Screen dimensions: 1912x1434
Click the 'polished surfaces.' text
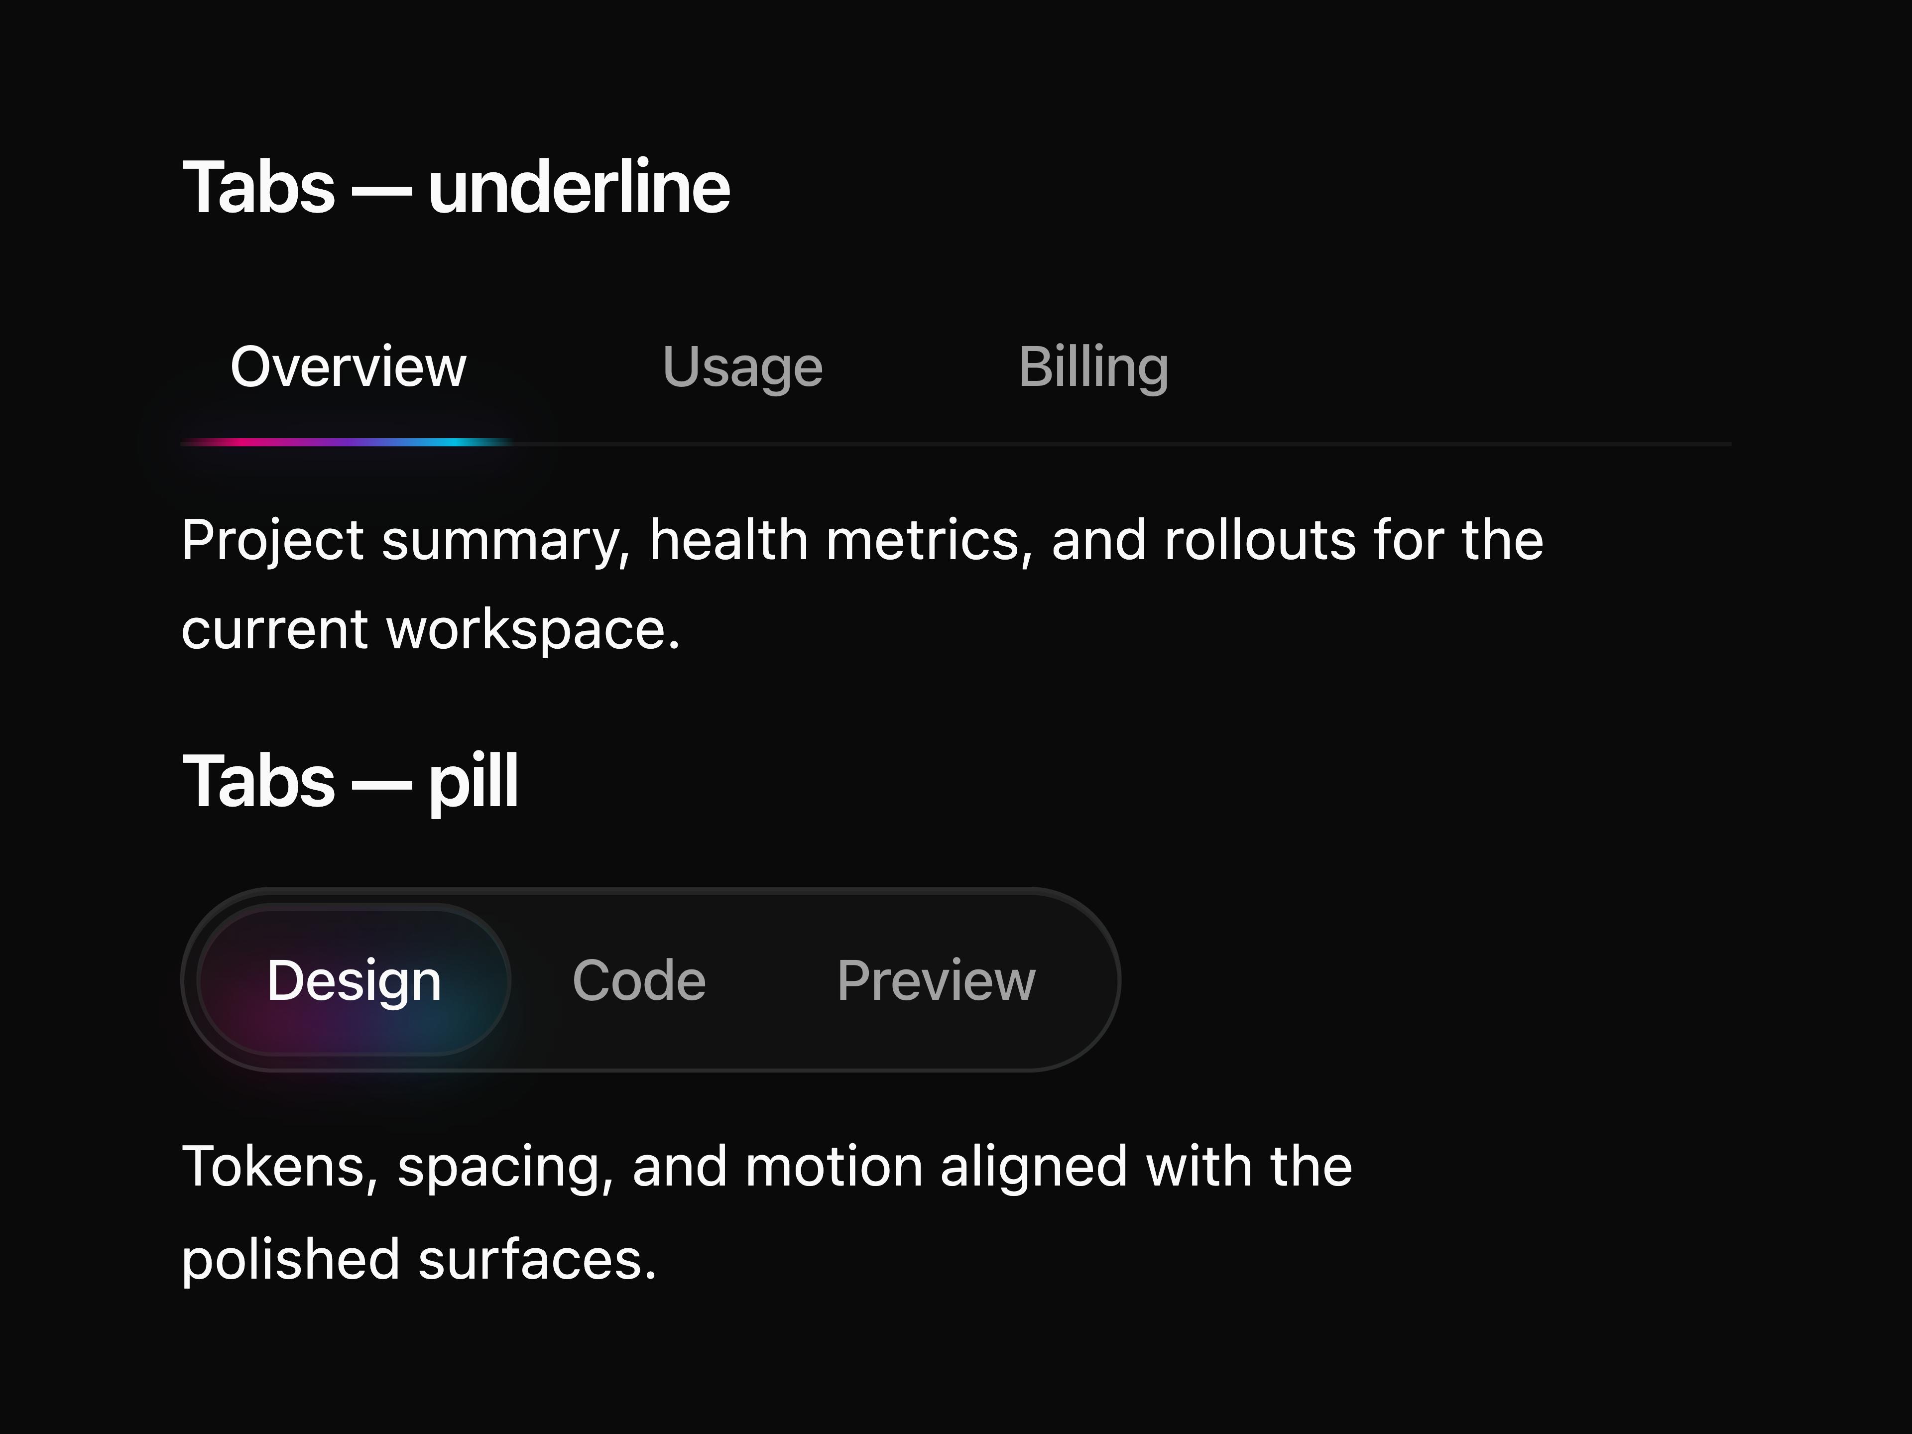pyautogui.click(x=419, y=1259)
